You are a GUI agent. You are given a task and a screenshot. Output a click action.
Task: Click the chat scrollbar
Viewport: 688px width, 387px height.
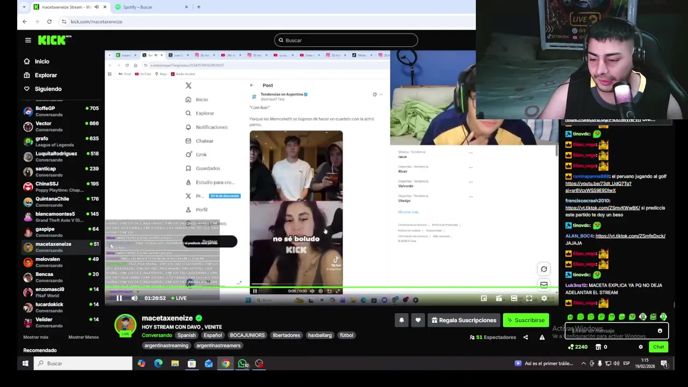(675, 305)
